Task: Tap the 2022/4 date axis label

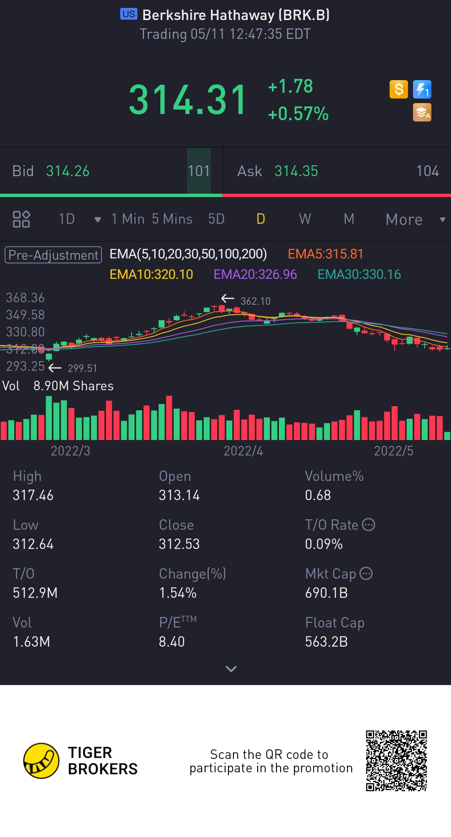Action: pos(243,451)
